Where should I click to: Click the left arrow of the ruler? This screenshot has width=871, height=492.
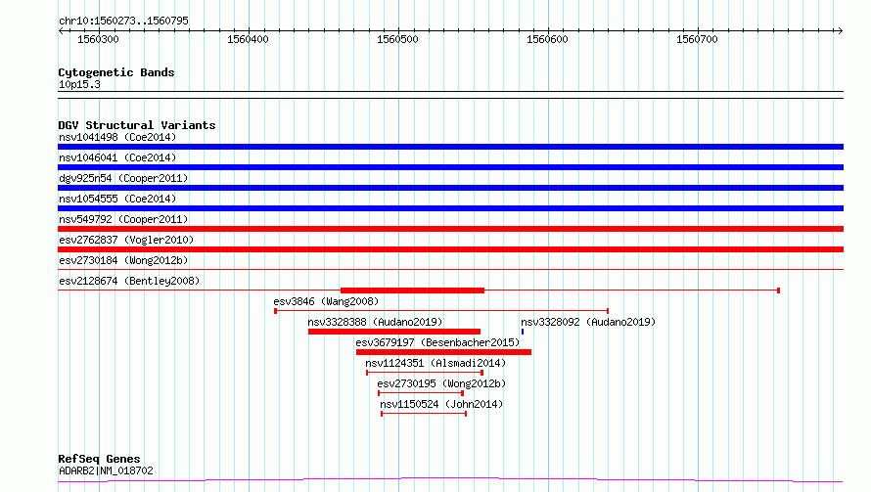point(61,31)
